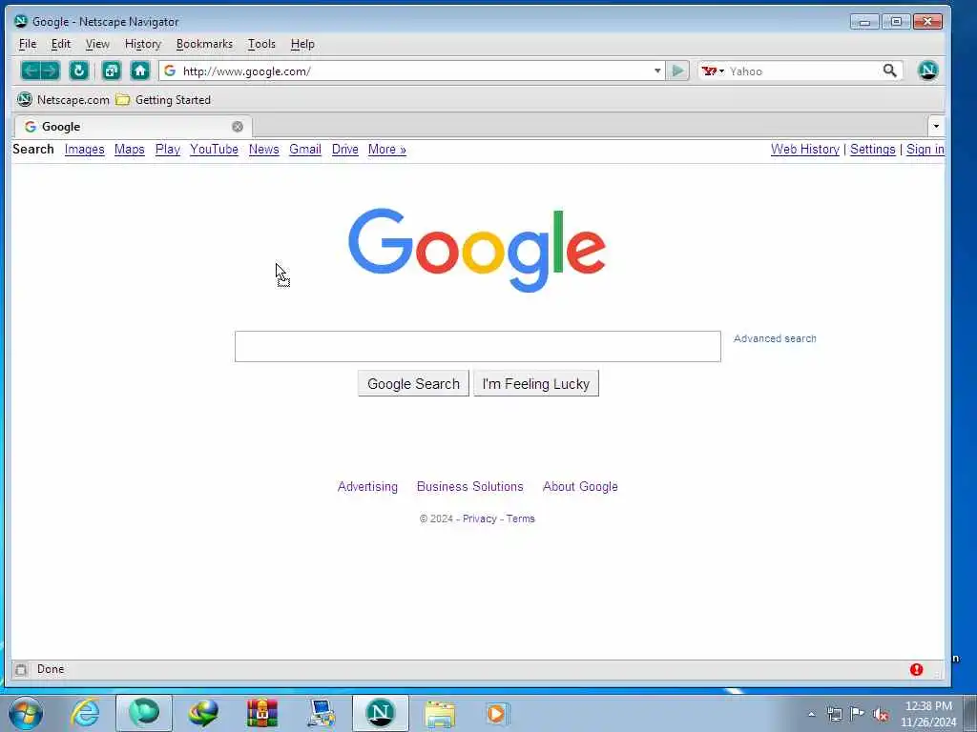Select Netscape Navigator taskbar button
977x732 pixels.
[x=380, y=713]
